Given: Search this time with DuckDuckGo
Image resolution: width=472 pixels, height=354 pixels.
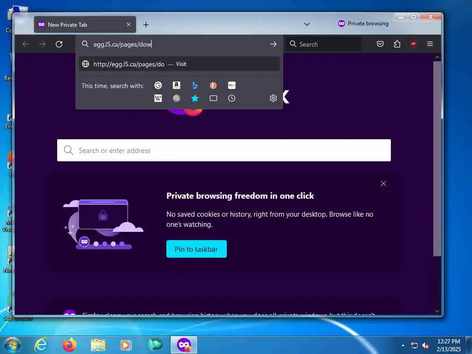Looking at the screenshot, I should point(213,85).
